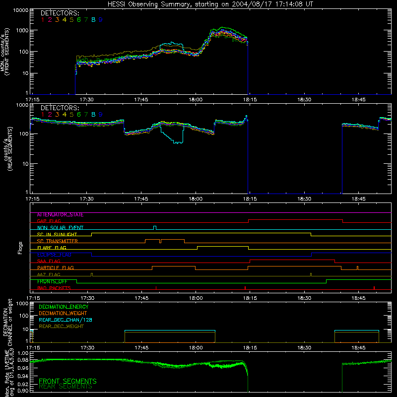This screenshot has width=397, height=397.
Task: Select cyan detector 8 in front segments legend
Action: coord(93,20)
